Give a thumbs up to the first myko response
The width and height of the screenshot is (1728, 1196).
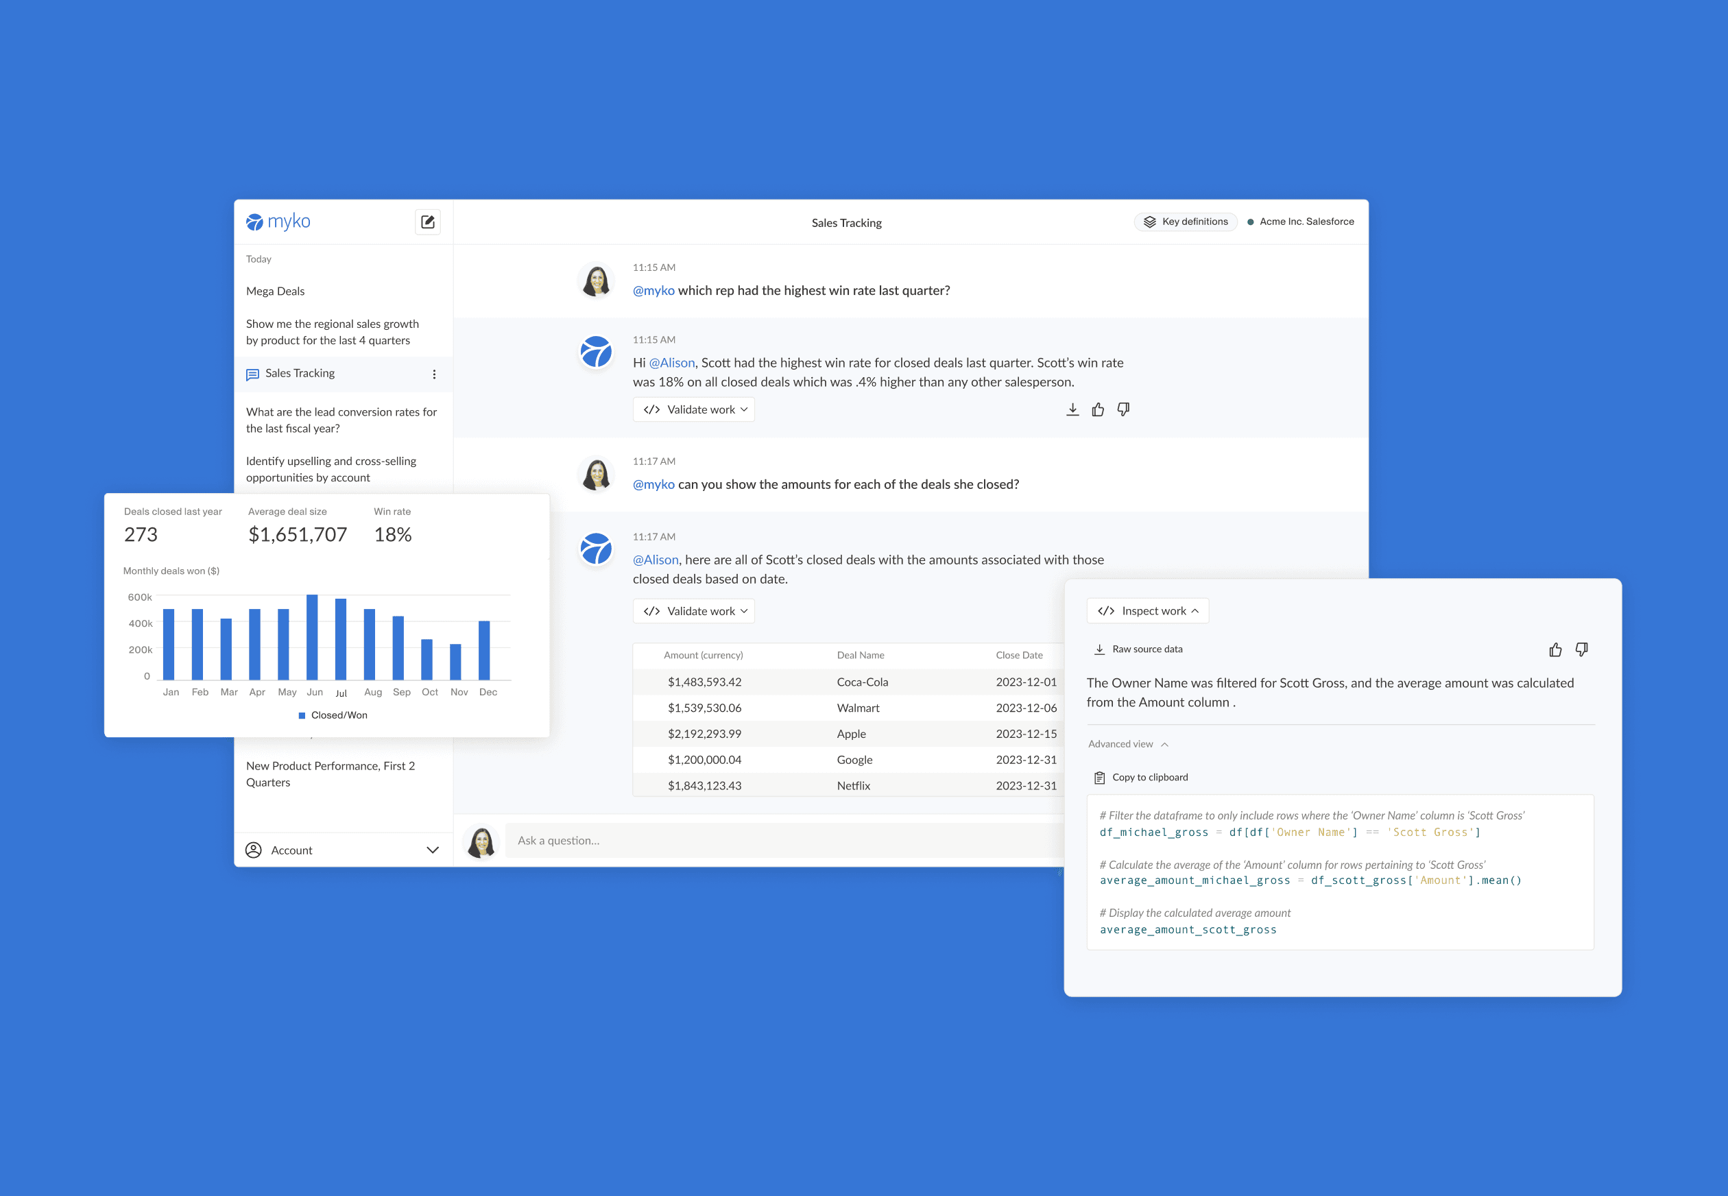(x=1098, y=409)
